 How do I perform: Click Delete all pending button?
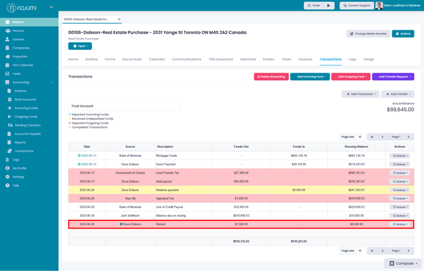click(271, 76)
